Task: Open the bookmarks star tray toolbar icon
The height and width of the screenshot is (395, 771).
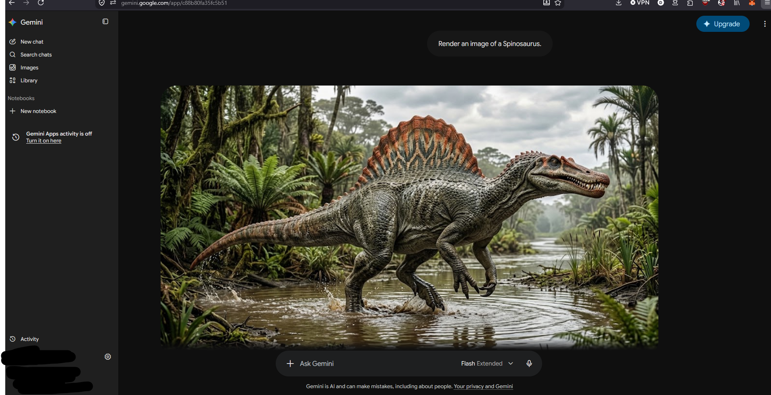Action: coord(675,3)
